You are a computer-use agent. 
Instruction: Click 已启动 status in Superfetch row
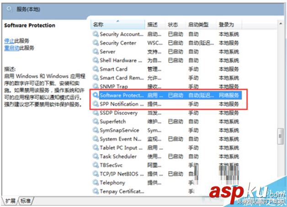[175, 122]
